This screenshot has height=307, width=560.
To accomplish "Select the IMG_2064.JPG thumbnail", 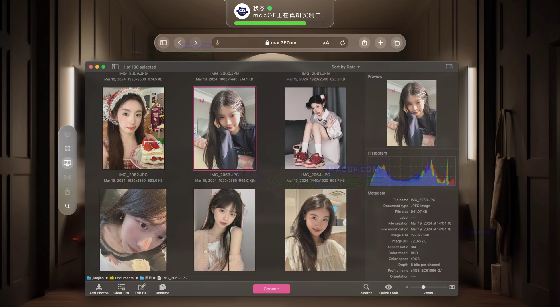I will point(316,128).
